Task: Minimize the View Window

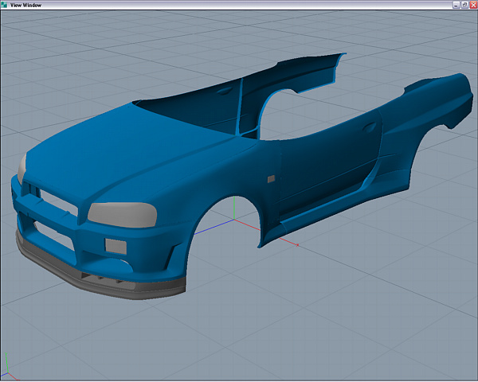Action: [455, 5]
